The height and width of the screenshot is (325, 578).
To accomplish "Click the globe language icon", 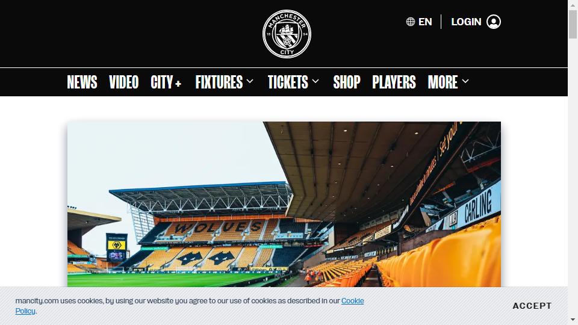I will coord(410,22).
